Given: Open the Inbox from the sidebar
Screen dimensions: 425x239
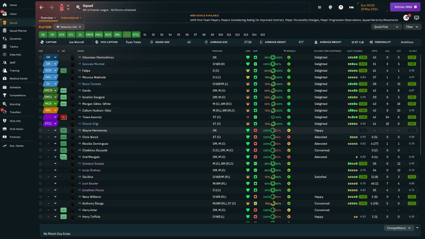Looking at the screenshot, I should pyautogui.click(x=13, y=14).
